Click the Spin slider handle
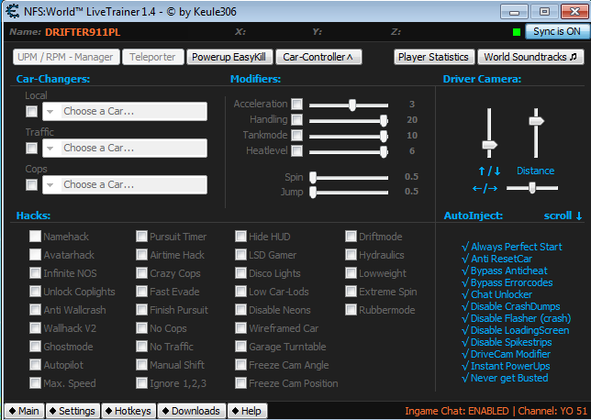591x420 pixels. tap(313, 177)
